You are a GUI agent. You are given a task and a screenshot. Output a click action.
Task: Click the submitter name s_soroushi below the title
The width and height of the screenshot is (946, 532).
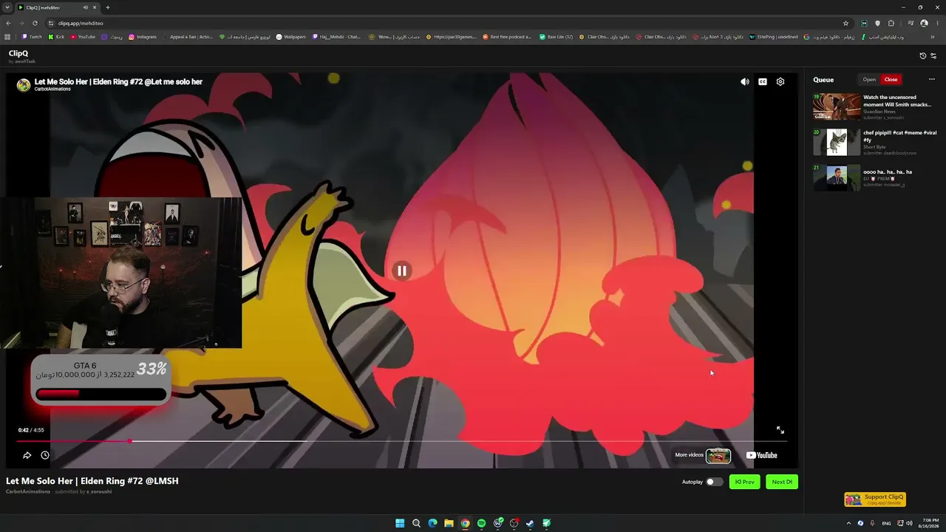pyautogui.click(x=99, y=491)
